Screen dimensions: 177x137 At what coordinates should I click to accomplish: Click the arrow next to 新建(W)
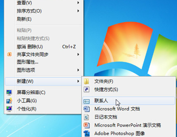tap(78, 81)
